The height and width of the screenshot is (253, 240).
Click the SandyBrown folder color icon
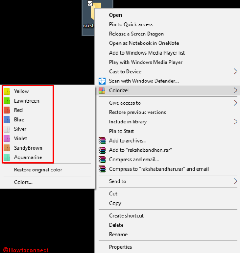7,148
